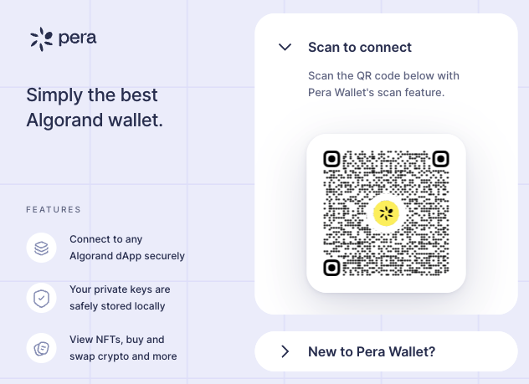Click the top-right QR finder square
This screenshot has width=529, height=384.
click(x=440, y=159)
